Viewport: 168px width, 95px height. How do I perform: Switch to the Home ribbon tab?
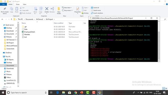[10, 4]
